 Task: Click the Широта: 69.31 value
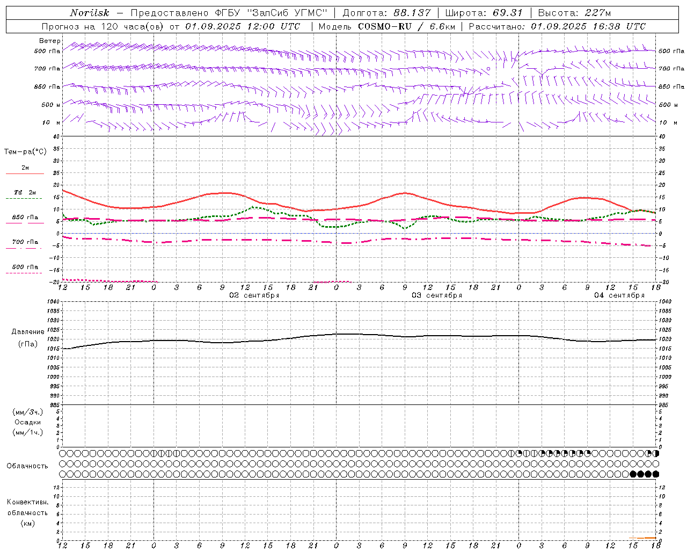point(484,13)
